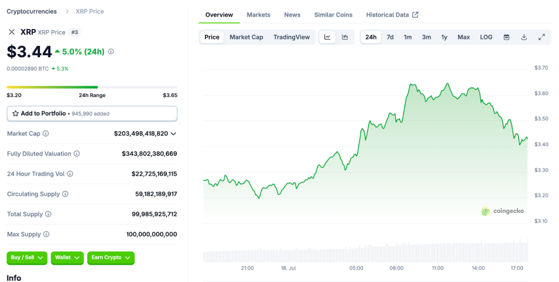Open the Historical Data tab
Screen dimensions: 559x282
[388, 15]
